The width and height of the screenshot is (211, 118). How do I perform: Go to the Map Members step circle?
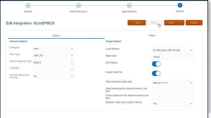click(129, 6)
